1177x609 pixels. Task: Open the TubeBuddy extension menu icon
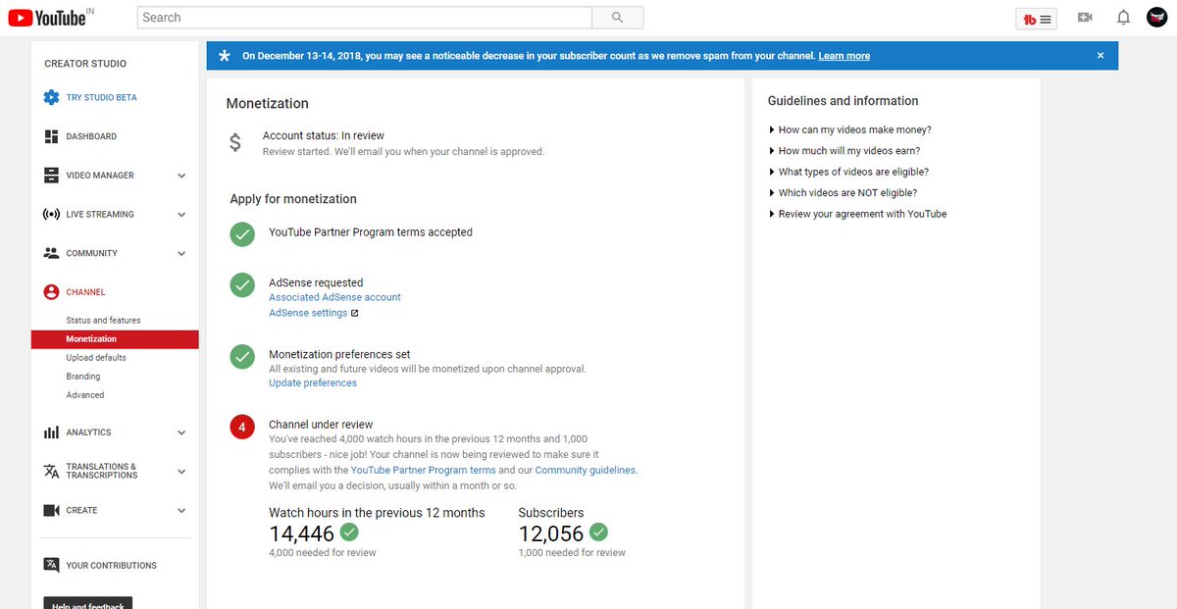coord(1037,19)
